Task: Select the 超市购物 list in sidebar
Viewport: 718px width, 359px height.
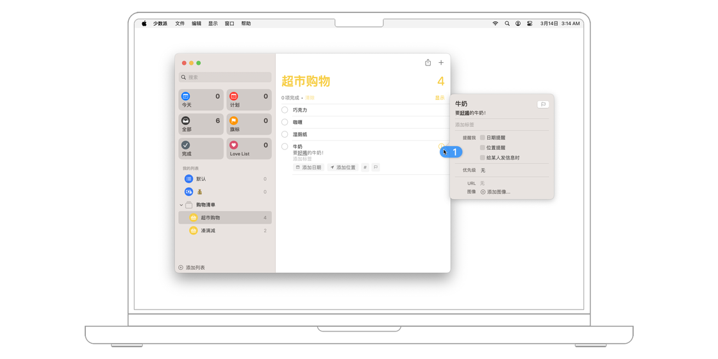Action: point(225,217)
